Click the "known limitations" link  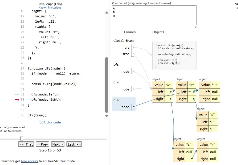(x=50, y=8)
